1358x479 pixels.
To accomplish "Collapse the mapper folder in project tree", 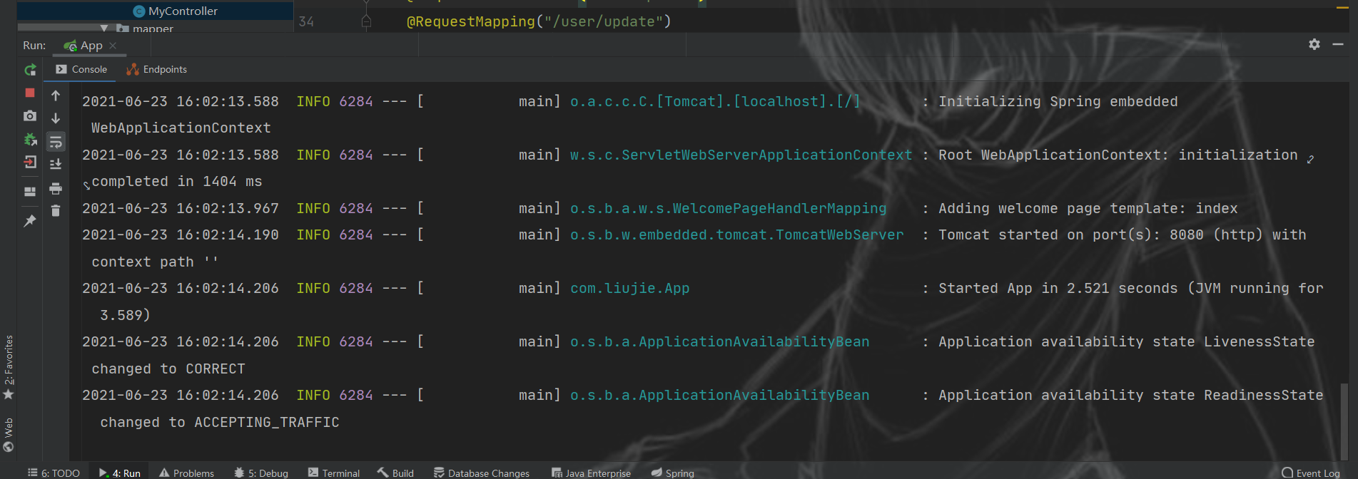I will click(x=104, y=29).
